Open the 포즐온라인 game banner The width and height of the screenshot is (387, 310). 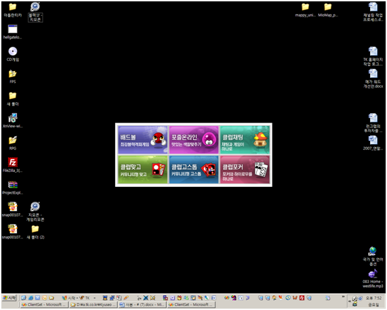194,139
